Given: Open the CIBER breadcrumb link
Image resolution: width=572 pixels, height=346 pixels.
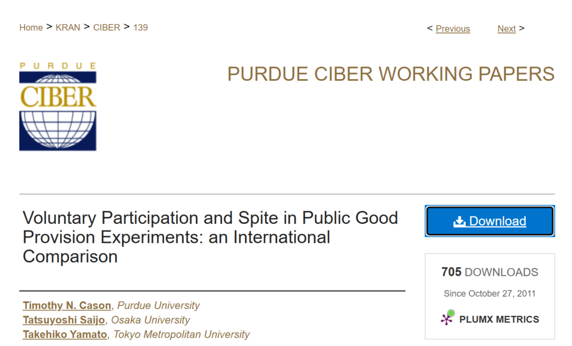Looking at the screenshot, I should pos(107,28).
